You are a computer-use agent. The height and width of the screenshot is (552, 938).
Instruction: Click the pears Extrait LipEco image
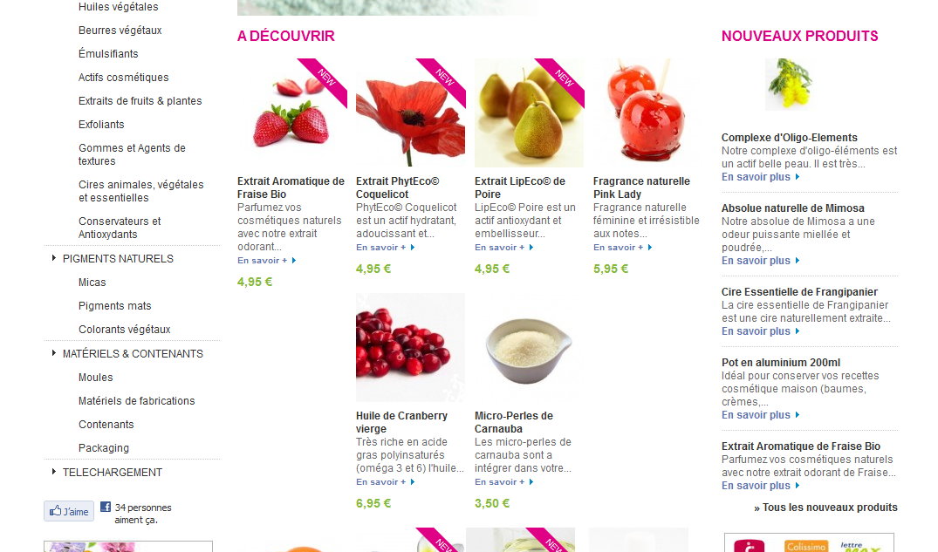529,112
